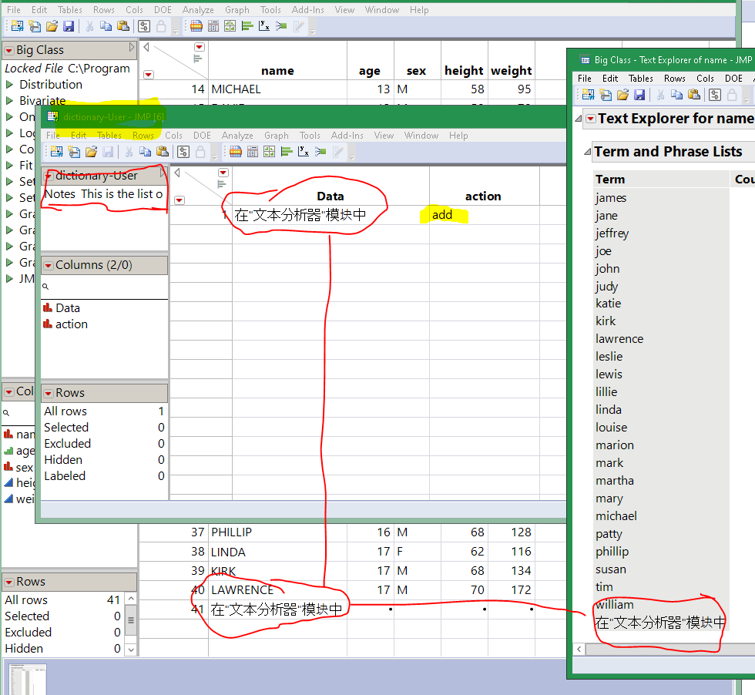Open red triangle menu next to Big Class
Screen dimensions: 755x695
(9, 50)
